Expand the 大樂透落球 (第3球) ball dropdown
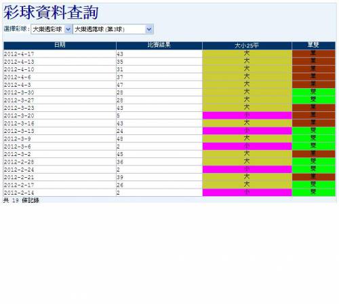The height and width of the screenshot is (304, 339). pyautogui.click(x=113, y=29)
